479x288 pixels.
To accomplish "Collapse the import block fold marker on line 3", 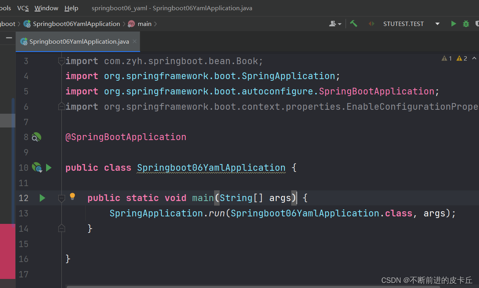I will (x=61, y=61).
